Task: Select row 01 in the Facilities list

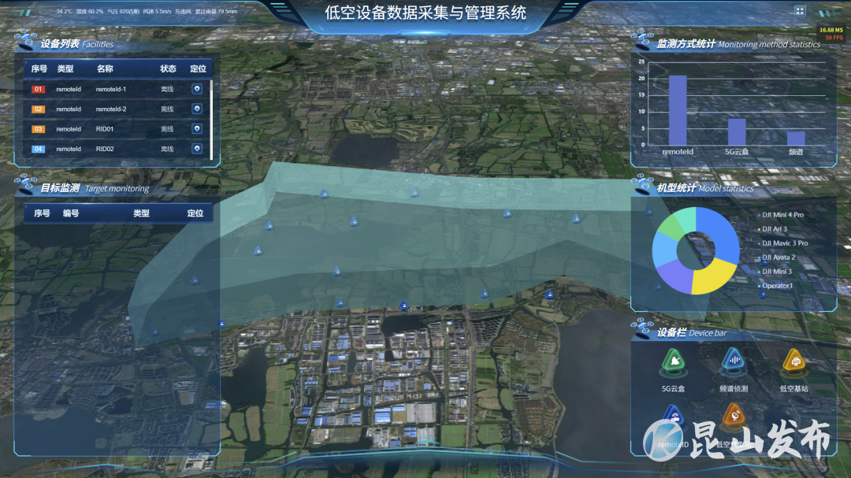Action: click(x=110, y=89)
